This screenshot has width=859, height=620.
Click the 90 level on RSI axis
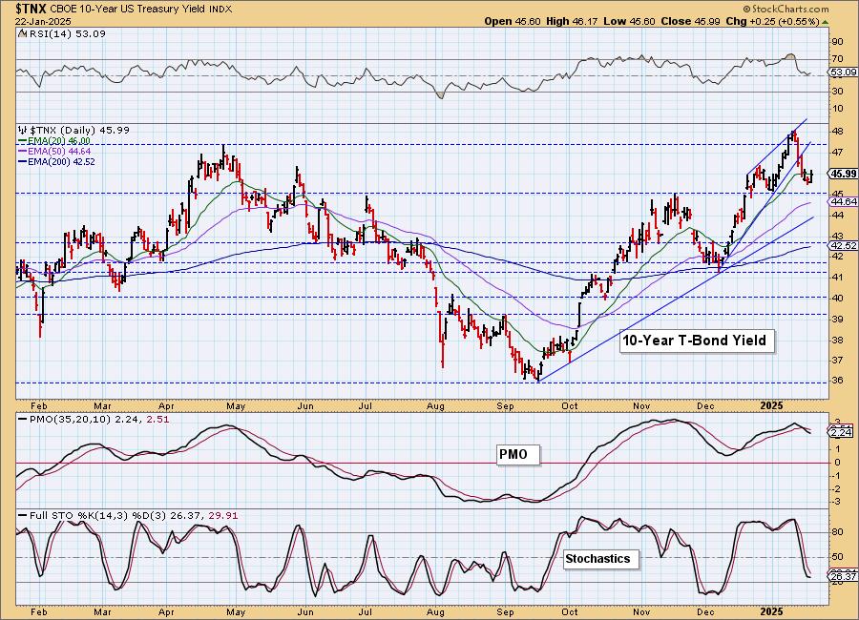(838, 42)
